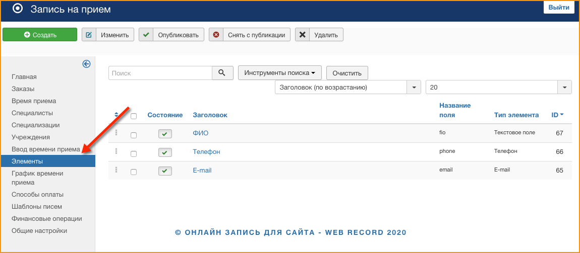Image resolution: width=580 pixels, height=253 pixels.
Task: Check the Телефон row checkbox
Action: point(134,154)
